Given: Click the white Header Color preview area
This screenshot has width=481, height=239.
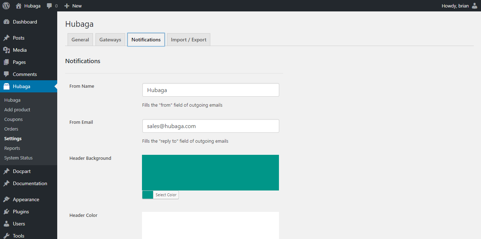Looking at the screenshot, I should (210, 225).
